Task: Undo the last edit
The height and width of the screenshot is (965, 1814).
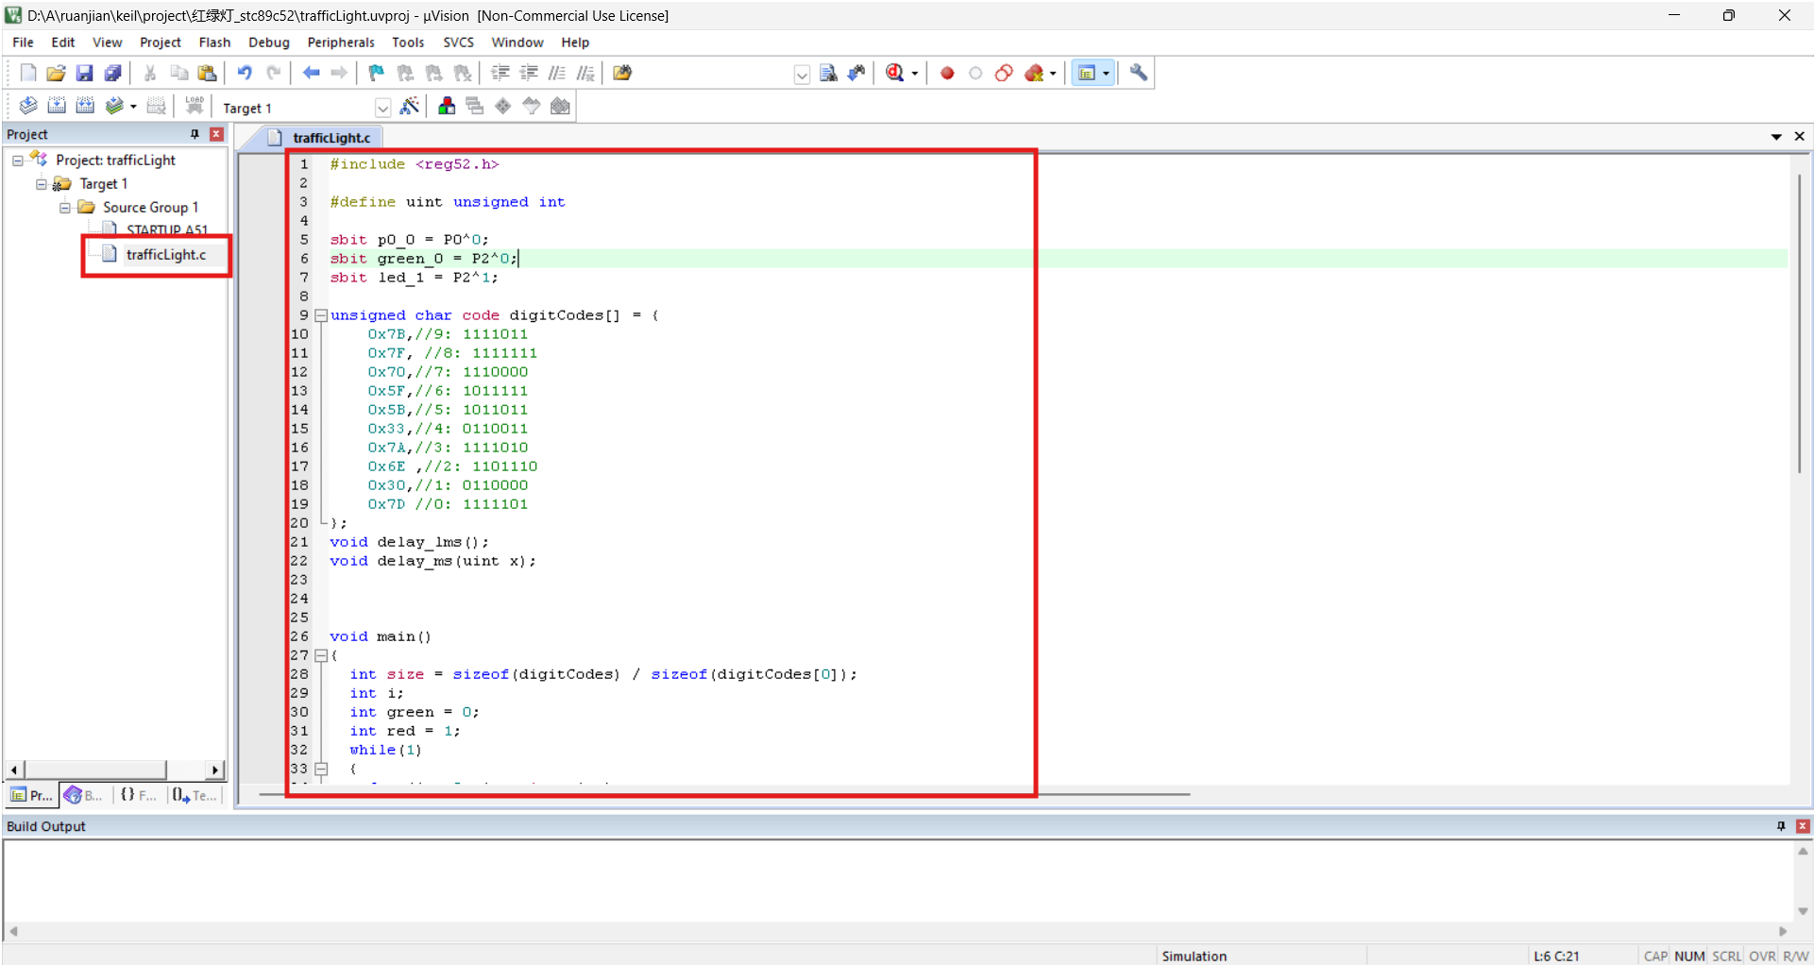Action: click(x=245, y=73)
